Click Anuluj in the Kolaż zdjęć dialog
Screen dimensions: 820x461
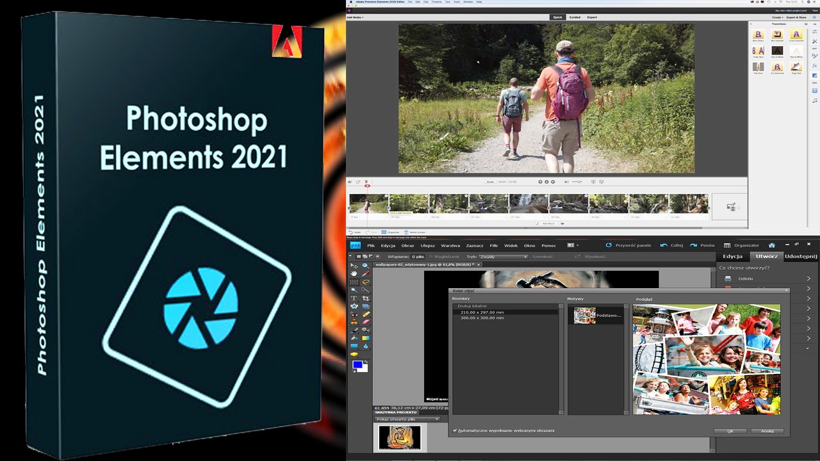(x=767, y=431)
